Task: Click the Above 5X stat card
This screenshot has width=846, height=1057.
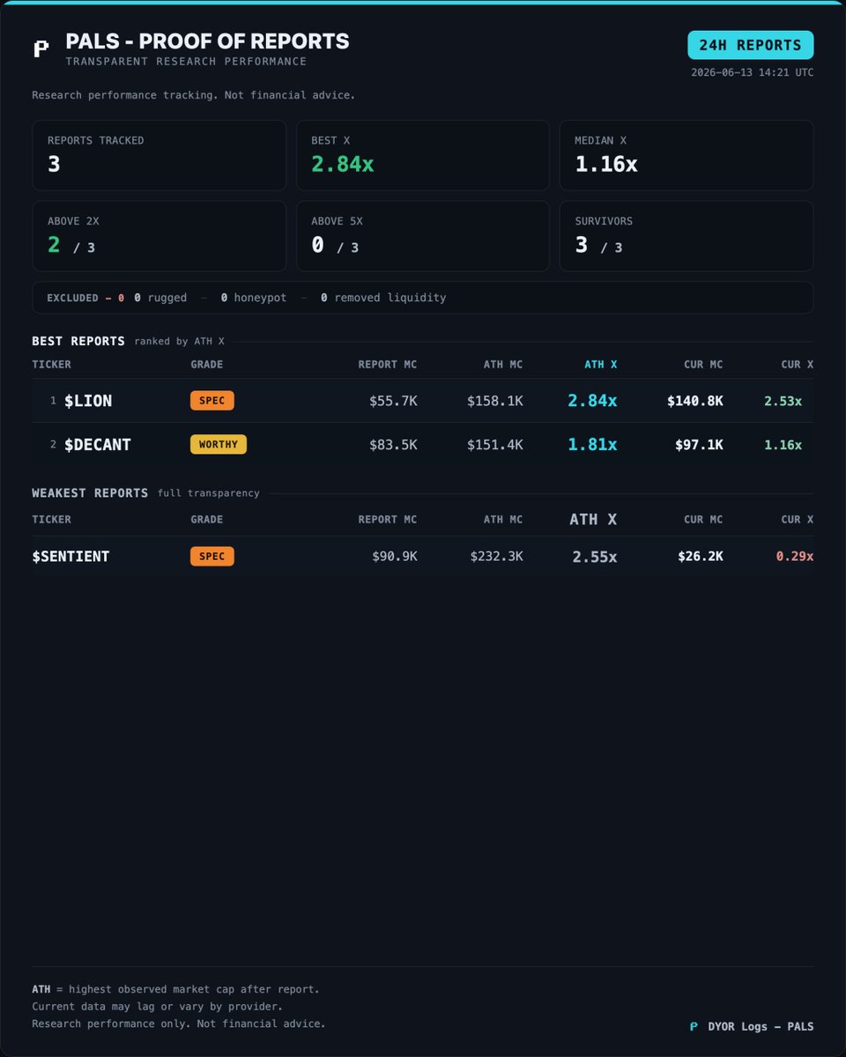Action: (x=423, y=236)
